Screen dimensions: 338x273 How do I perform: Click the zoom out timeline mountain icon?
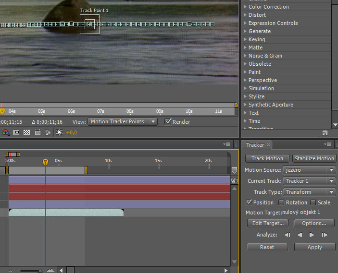[10, 271]
